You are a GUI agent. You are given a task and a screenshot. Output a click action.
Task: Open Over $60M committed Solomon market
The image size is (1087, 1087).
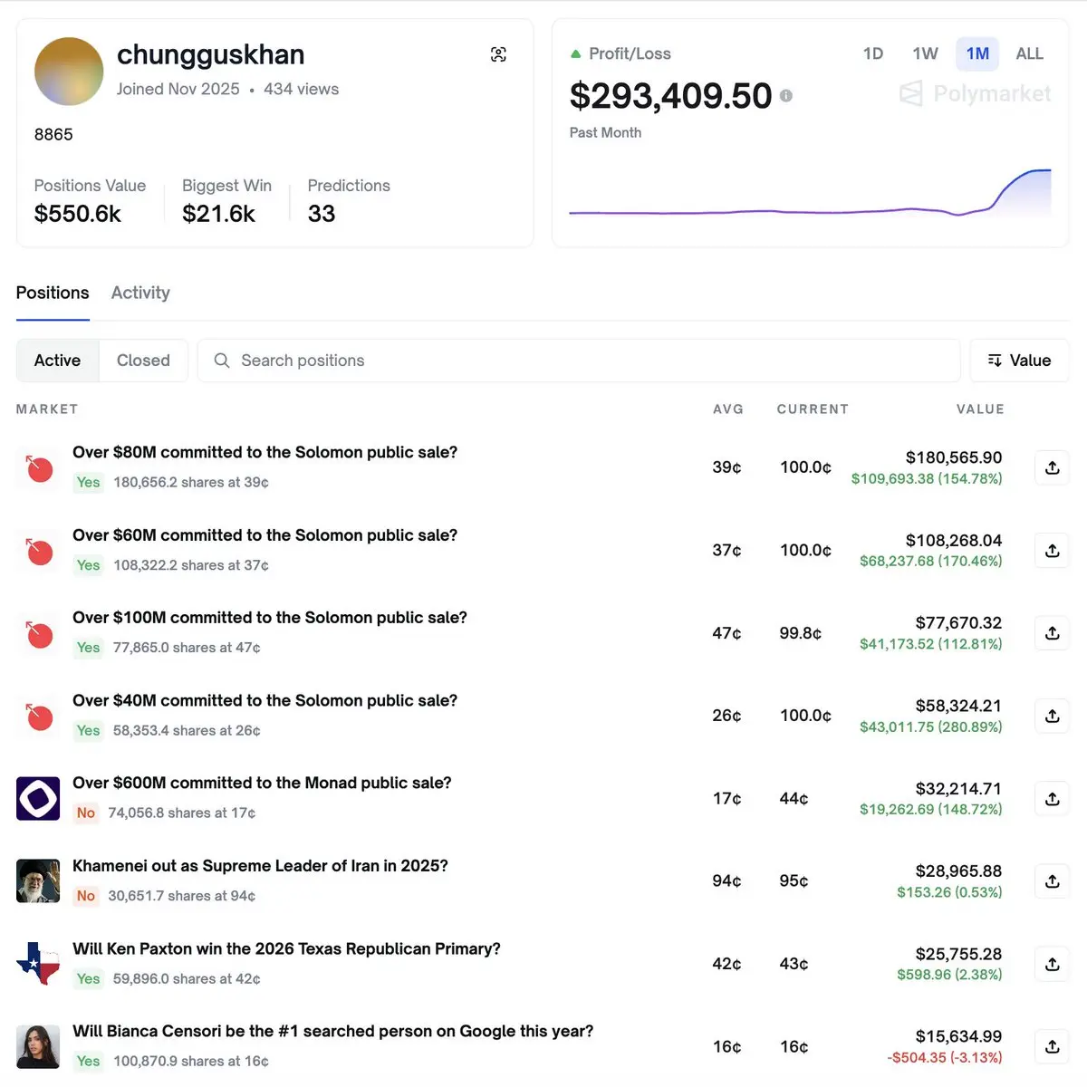pyautogui.click(x=265, y=535)
